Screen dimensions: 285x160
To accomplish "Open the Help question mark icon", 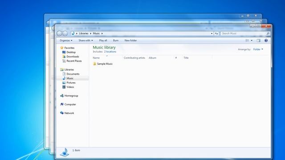I will coord(266,40).
